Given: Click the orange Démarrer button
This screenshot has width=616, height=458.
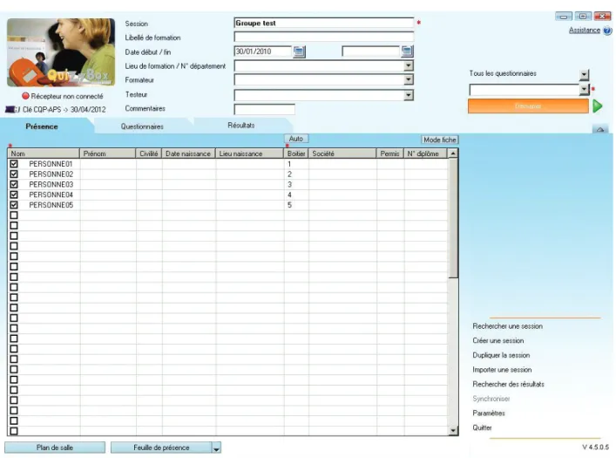Looking at the screenshot, I should (x=528, y=106).
